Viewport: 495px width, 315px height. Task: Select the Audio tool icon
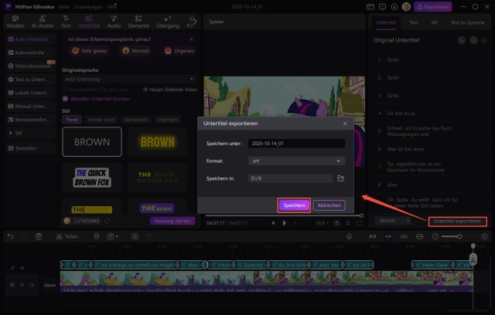(113, 21)
